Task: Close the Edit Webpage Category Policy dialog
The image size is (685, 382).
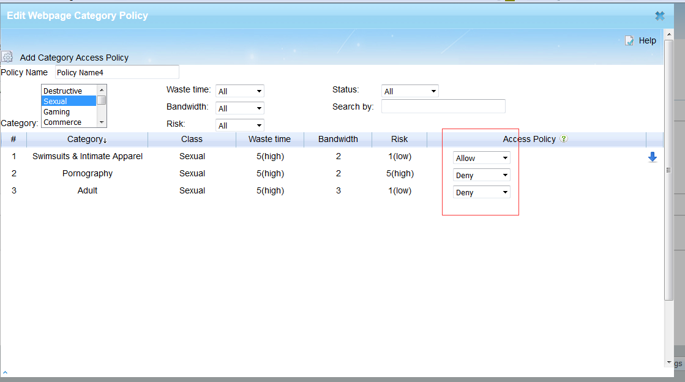Action: pos(660,16)
